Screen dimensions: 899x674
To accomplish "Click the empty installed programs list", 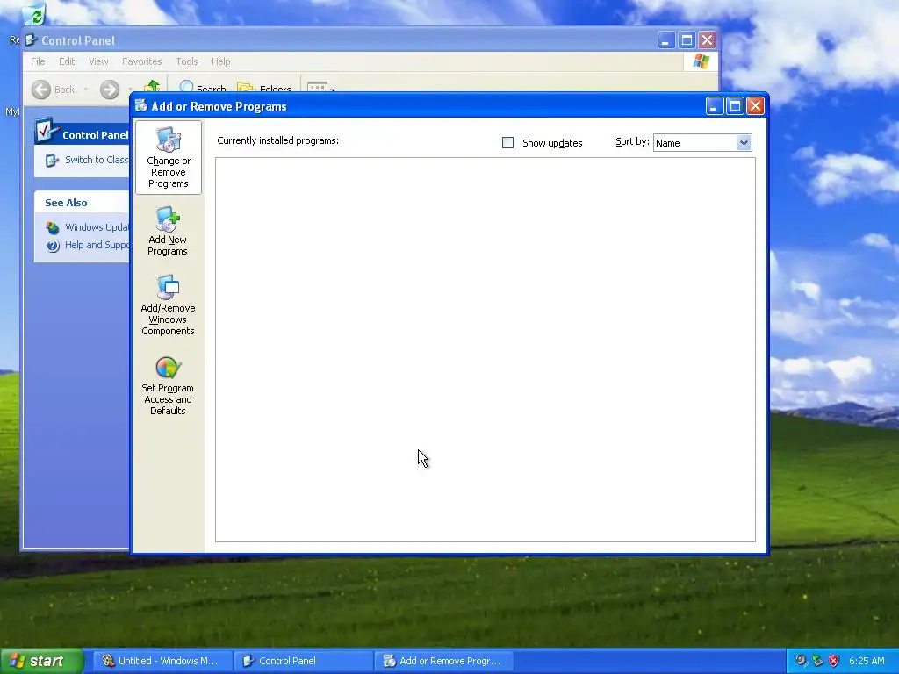I will click(x=485, y=349).
